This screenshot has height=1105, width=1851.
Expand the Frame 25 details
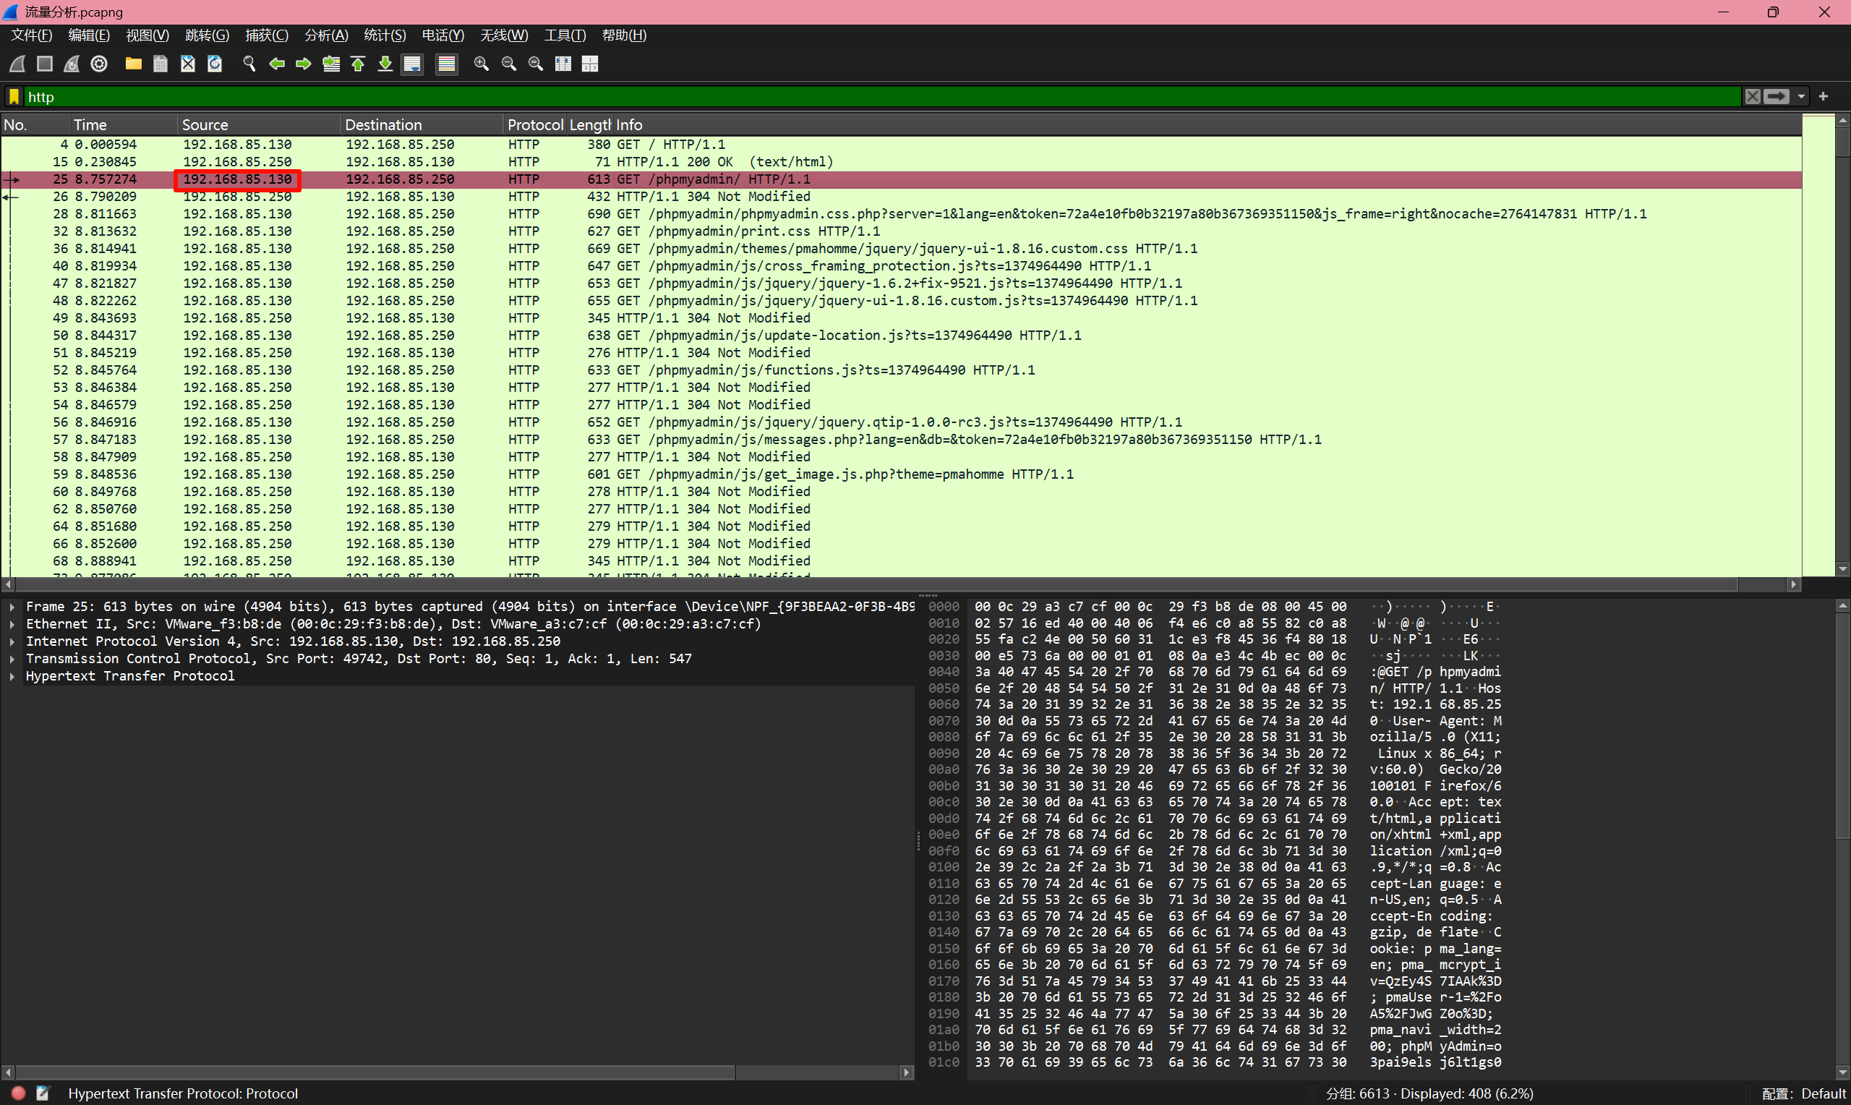coord(12,607)
